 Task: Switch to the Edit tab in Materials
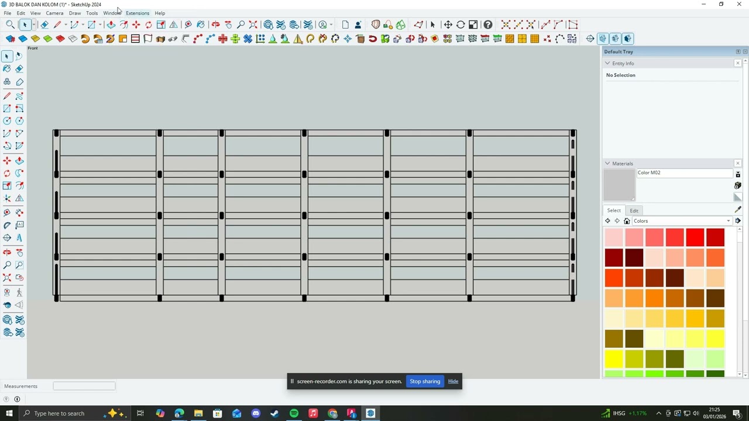pyautogui.click(x=634, y=210)
